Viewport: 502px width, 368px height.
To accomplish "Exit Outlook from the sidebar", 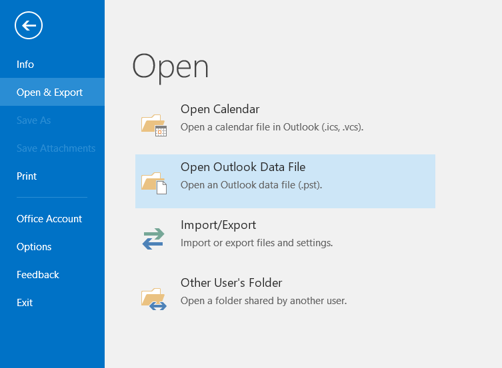I will click(x=25, y=303).
